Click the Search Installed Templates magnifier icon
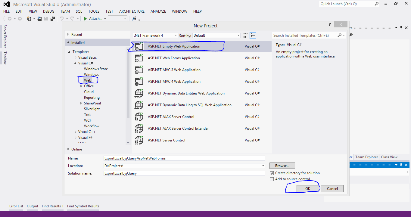The height and width of the screenshot is (217, 411). pos(340,36)
